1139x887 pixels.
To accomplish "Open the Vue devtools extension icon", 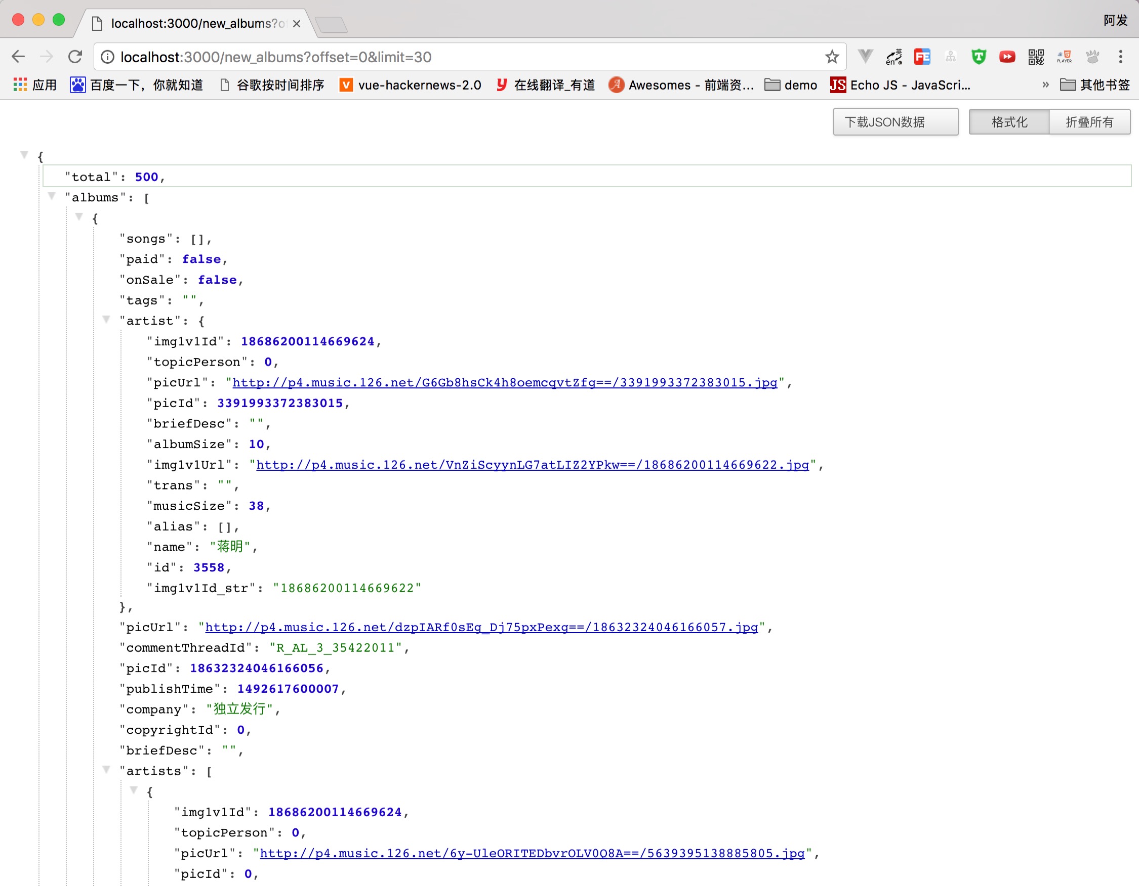I will [x=865, y=56].
